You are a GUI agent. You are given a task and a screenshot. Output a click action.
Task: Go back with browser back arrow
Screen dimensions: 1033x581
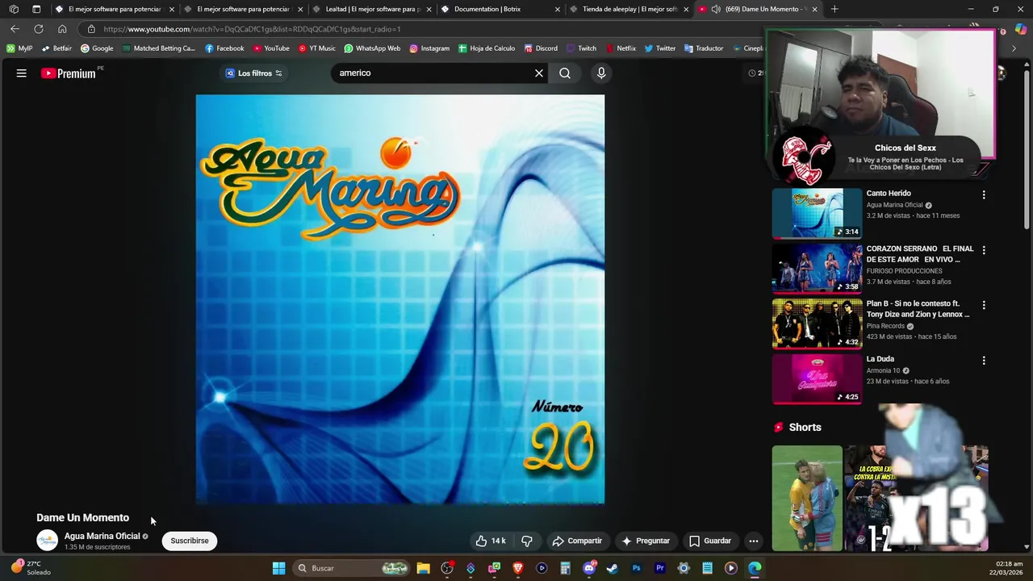point(15,29)
